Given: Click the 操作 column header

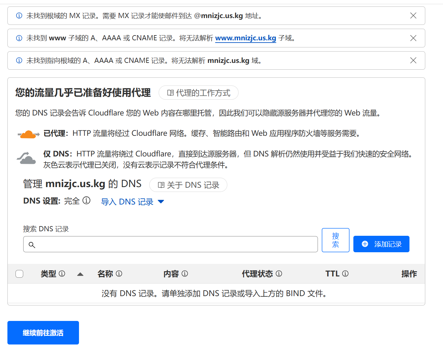Looking at the screenshot, I should pyautogui.click(x=409, y=274).
